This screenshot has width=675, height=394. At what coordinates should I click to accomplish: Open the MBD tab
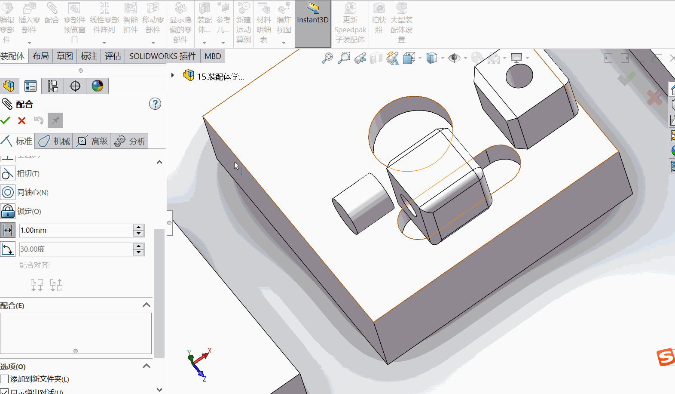pos(213,56)
